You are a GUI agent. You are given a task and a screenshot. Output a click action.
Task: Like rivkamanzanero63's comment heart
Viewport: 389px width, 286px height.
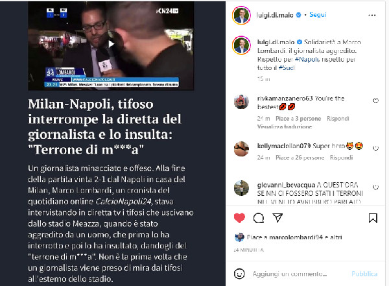click(x=375, y=101)
